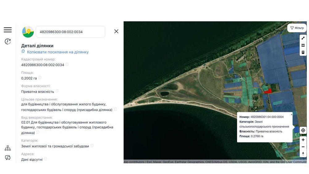The image size is (309, 174).
Task: Click the hierarchy tree icon in sidebar
Action: pos(8,148)
